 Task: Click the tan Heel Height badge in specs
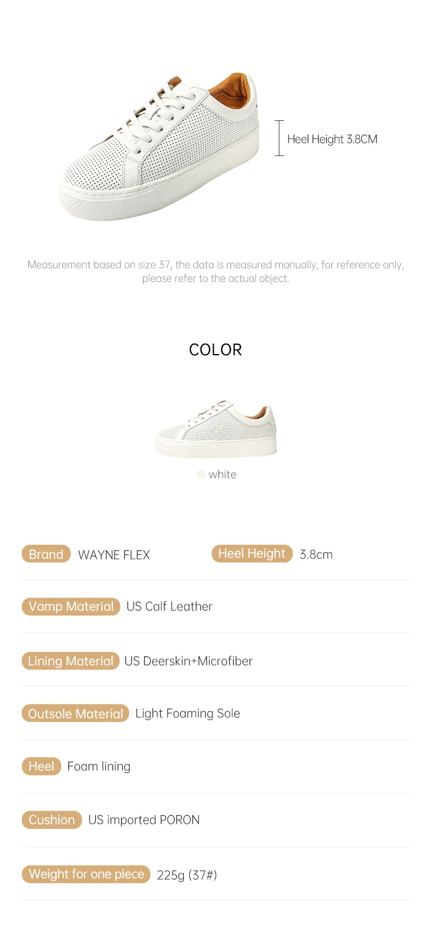click(252, 554)
